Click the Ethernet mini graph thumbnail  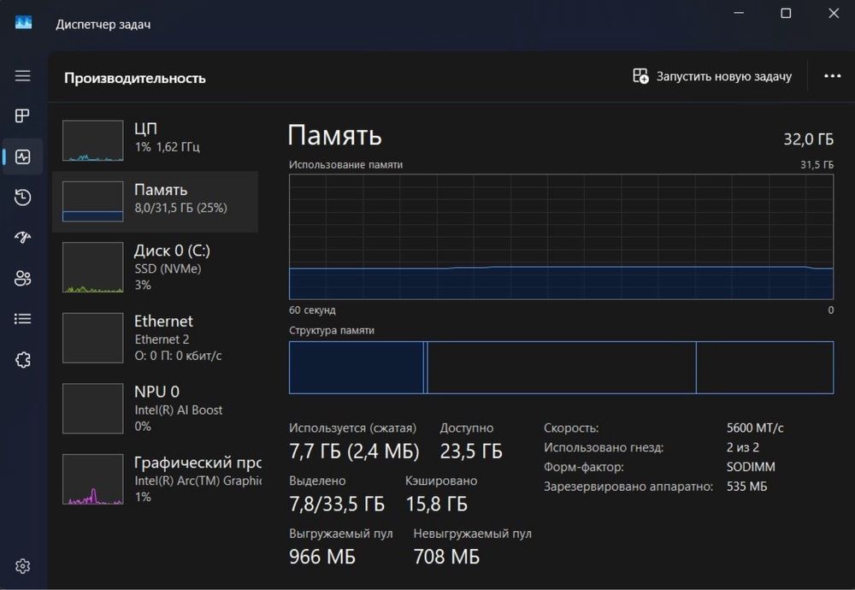92,338
